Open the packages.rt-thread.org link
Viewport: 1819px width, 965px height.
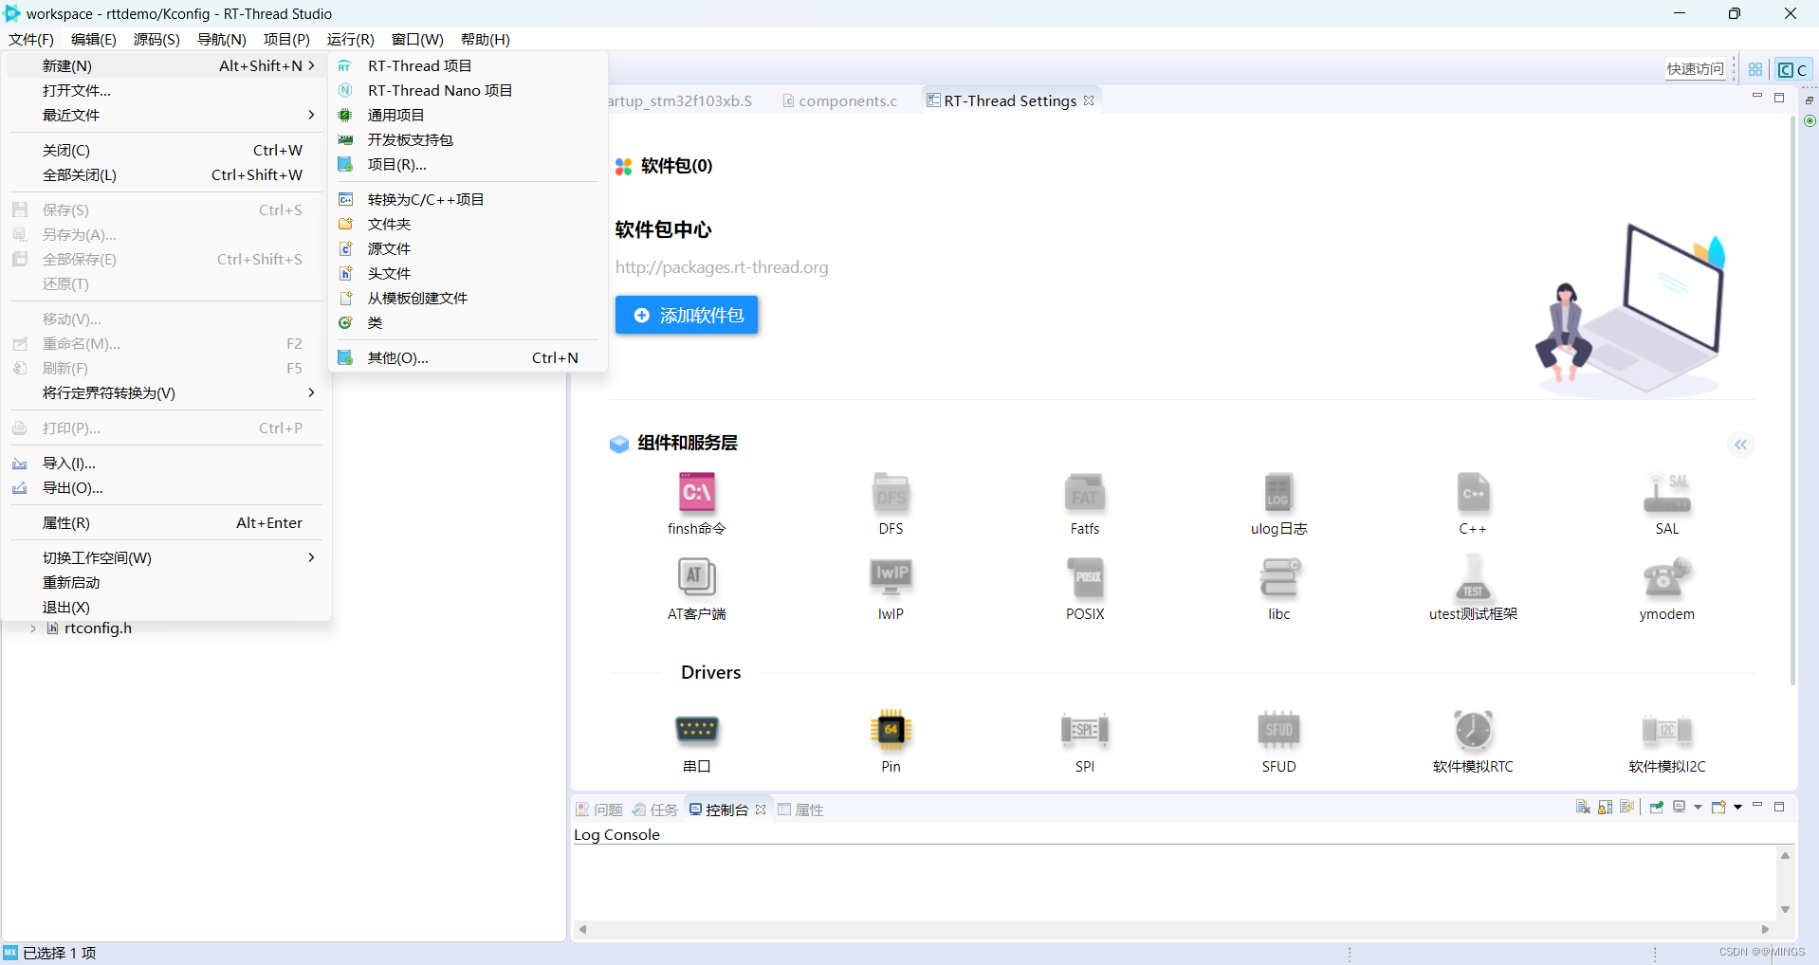click(x=722, y=267)
